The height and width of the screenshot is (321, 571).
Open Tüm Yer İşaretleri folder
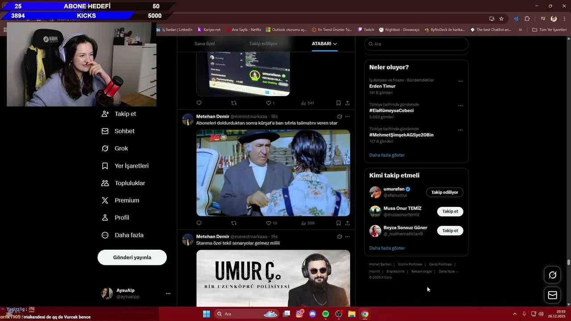pos(550,29)
